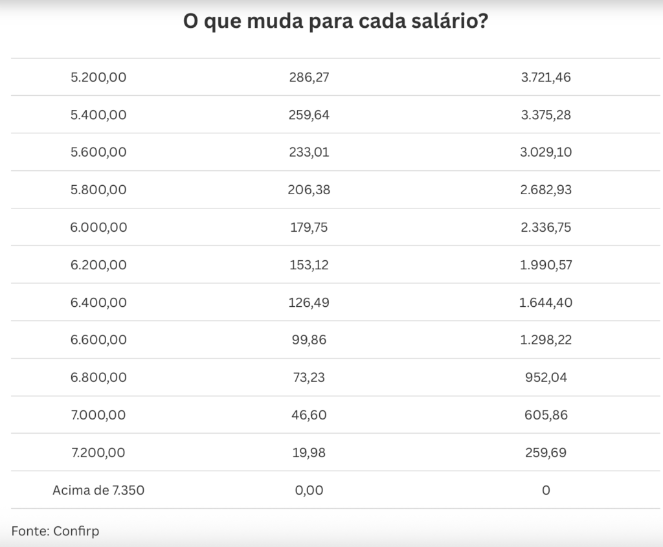Click the 19,98 value cell
Screen dimensions: 663x547
pyautogui.click(x=309, y=453)
